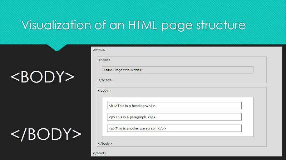This screenshot has height=160, width=286.
Task: Click '<h1>This is a heading</h1>' box
Action: click(174, 106)
